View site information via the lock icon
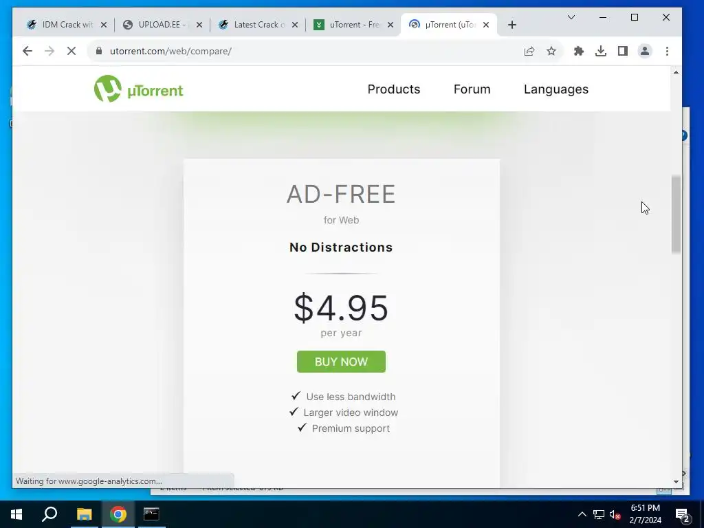Screen dimensions: 704x528 tap(99, 51)
